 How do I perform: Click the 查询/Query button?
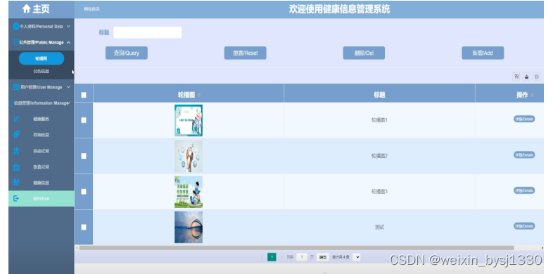click(126, 53)
